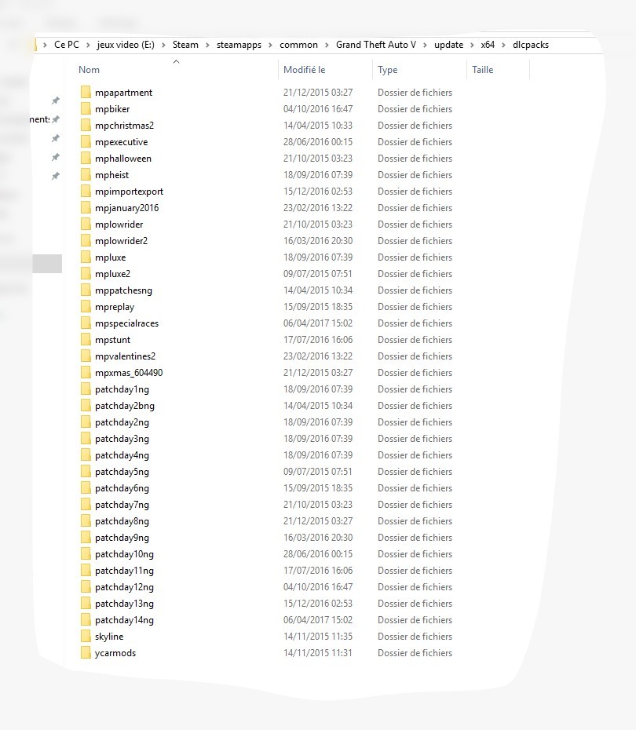Expand the chevron after steamapps in path
The width and height of the screenshot is (636, 730).
(x=270, y=46)
